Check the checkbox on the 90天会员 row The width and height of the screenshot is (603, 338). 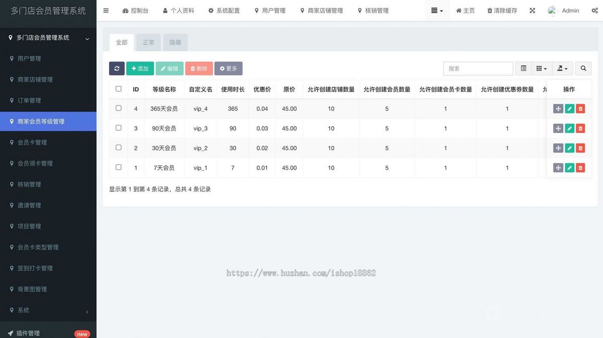119,128
